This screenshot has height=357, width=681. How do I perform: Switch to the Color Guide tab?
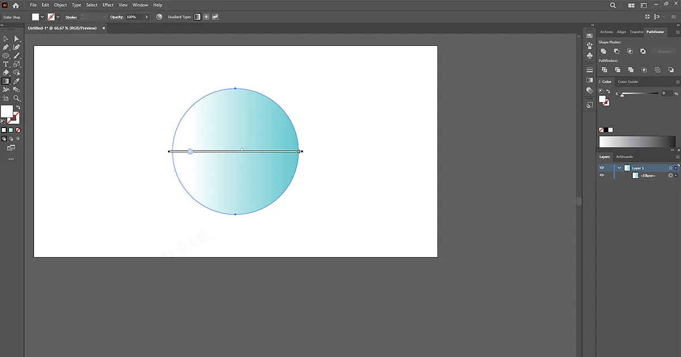pyautogui.click(x=628, y=81)
